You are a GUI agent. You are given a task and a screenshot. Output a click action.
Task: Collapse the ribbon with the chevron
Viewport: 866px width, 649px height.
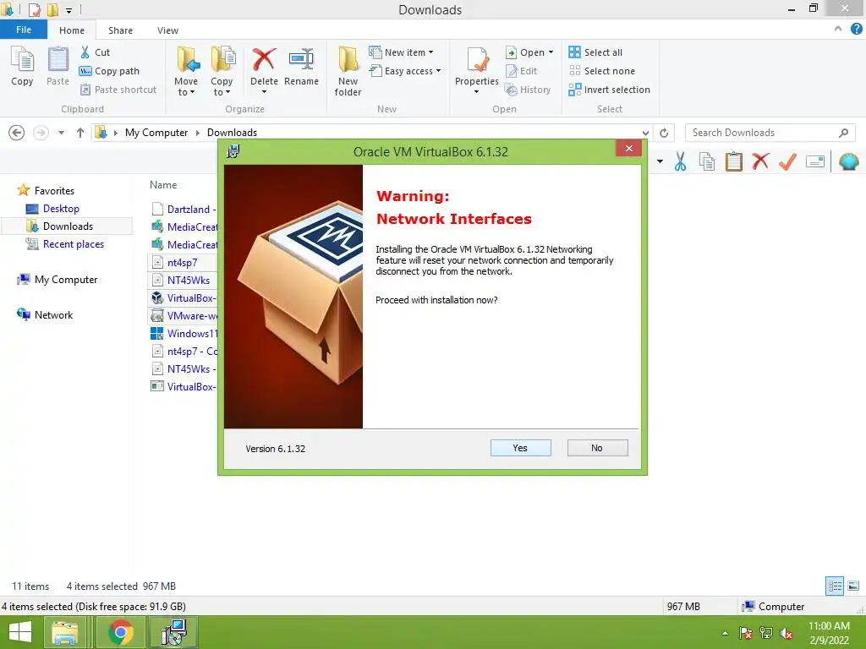[838, 30]
